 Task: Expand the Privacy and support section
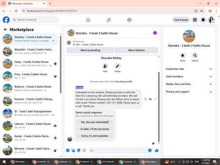[x=189, y=92]
